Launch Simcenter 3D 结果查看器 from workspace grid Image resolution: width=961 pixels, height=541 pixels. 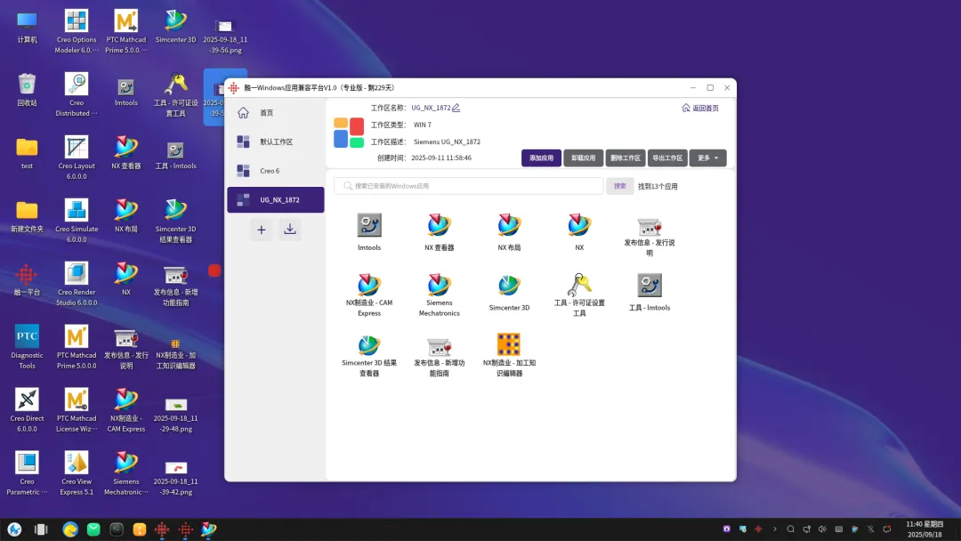coord(369,355)
